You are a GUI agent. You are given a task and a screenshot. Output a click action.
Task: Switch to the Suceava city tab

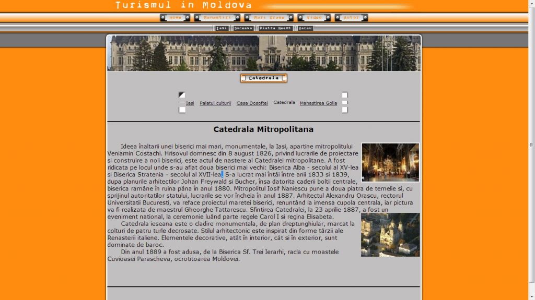pyautogui.click(x=243, y=28)
